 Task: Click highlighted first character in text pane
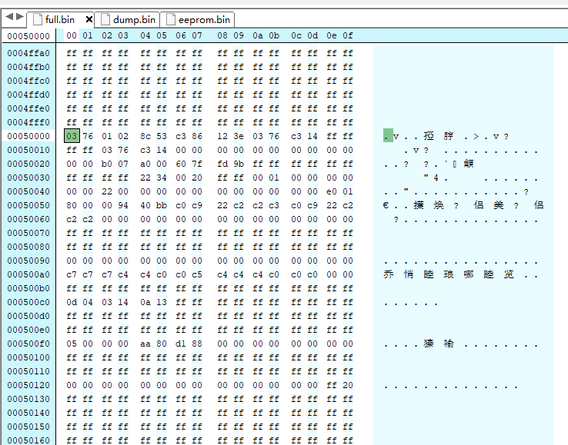click(387, 136)
